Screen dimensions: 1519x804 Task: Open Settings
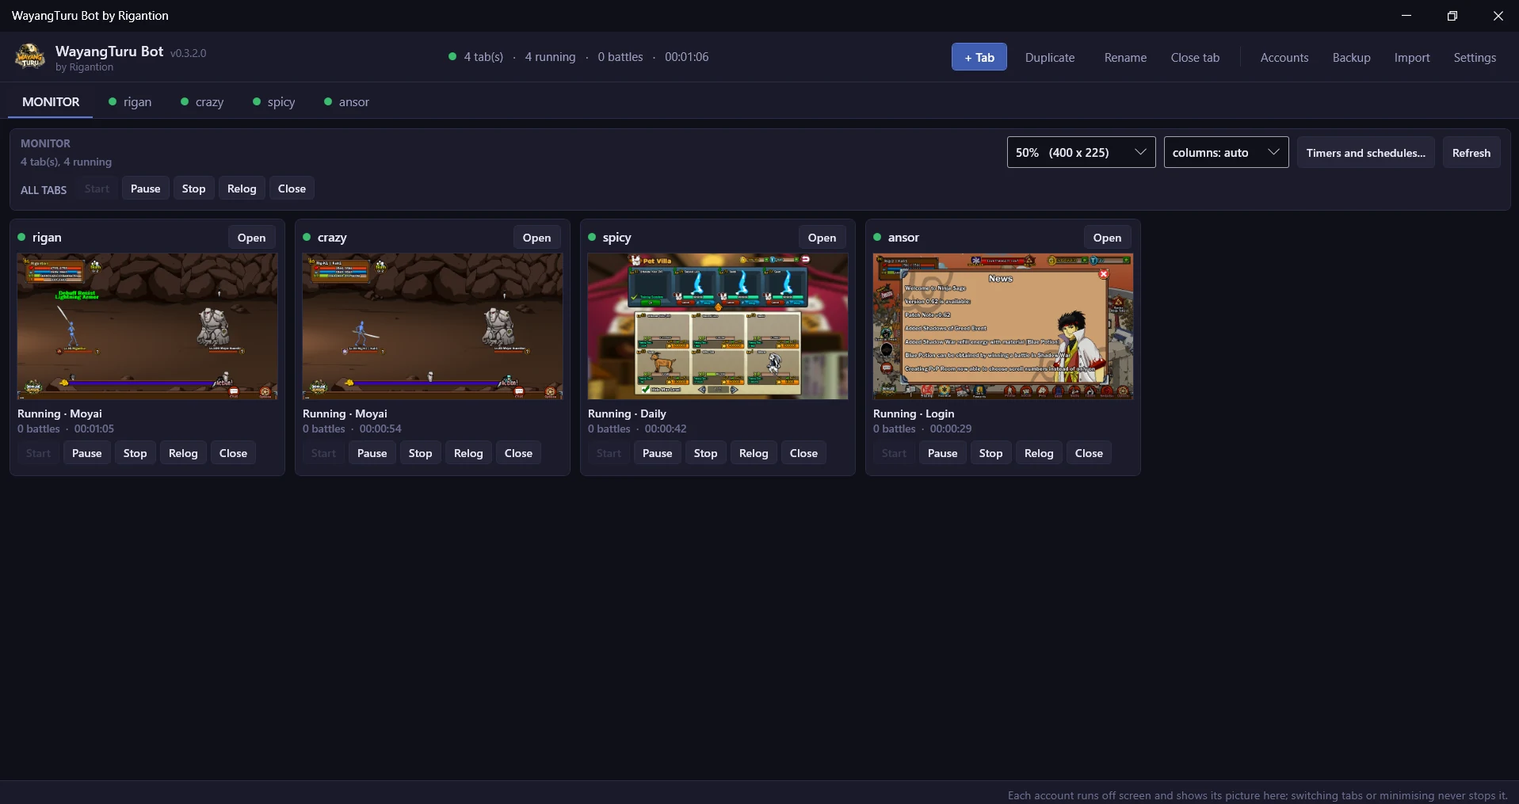[x=1475, y=57]
